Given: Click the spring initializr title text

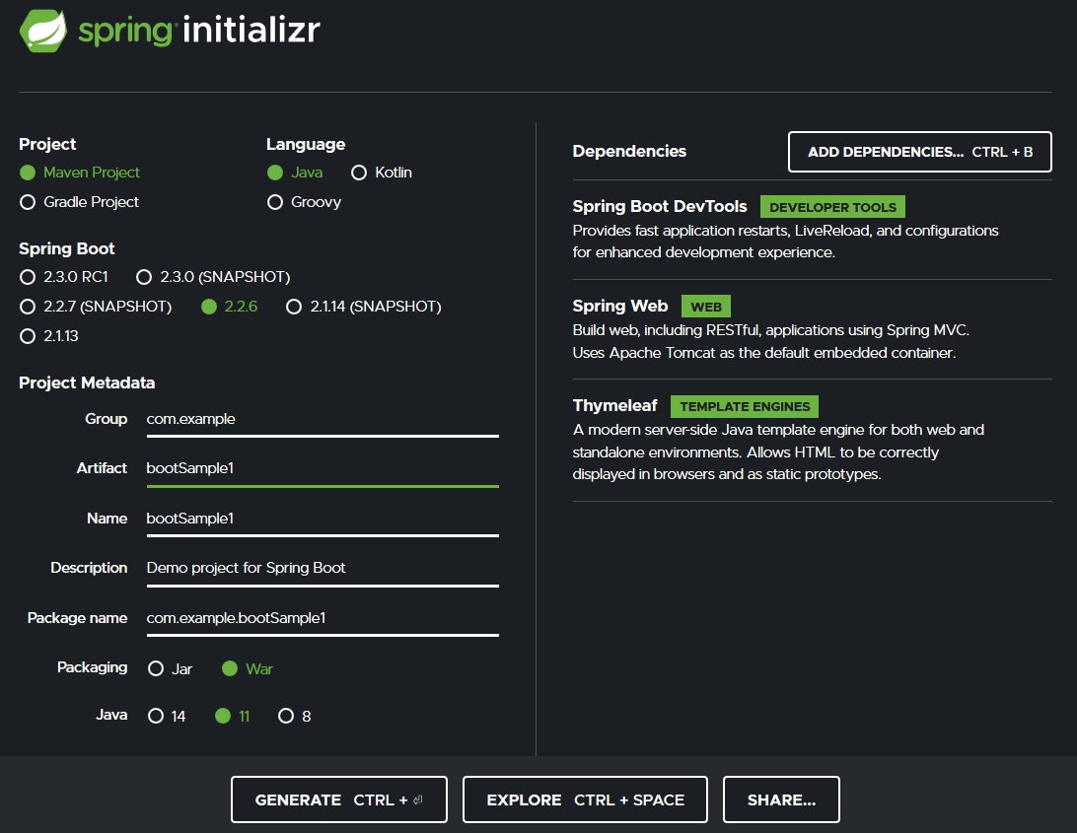Looking at the screenshot, I should coord(199,31).
